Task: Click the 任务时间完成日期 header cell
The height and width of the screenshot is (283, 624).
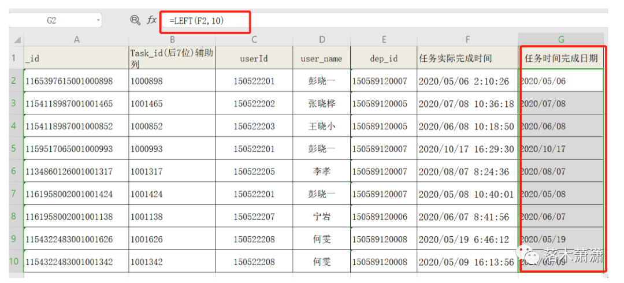Action: point(561,58)
